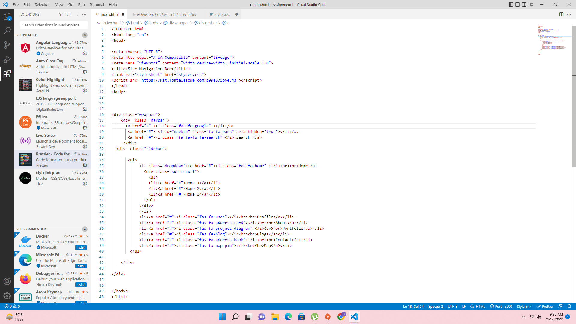Select the Prettier formatter status bar item

[545, 306]
